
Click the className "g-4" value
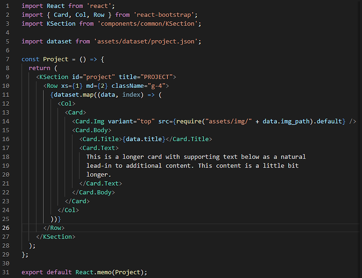click(x=156, y=86)
